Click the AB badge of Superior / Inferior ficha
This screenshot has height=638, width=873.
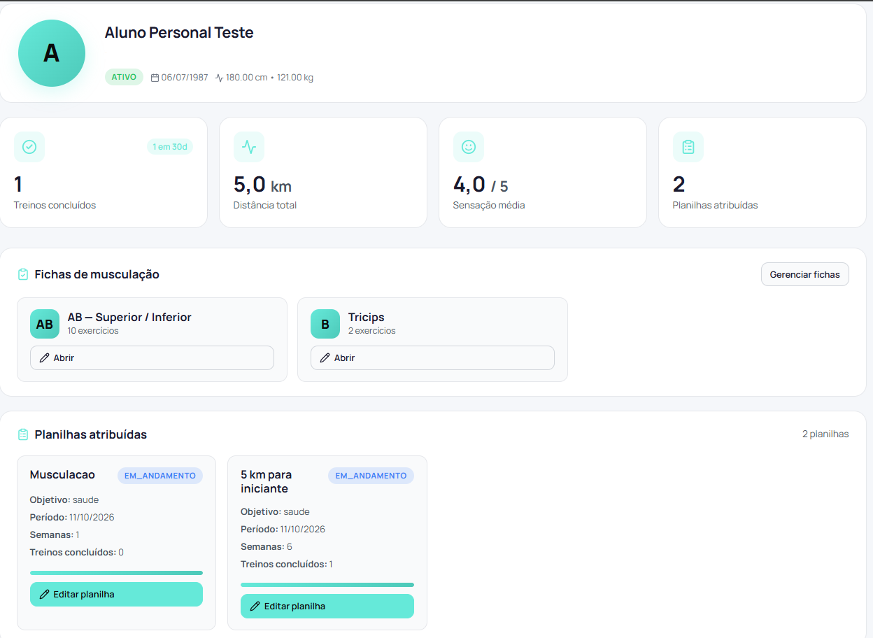[x=45, y=324]
